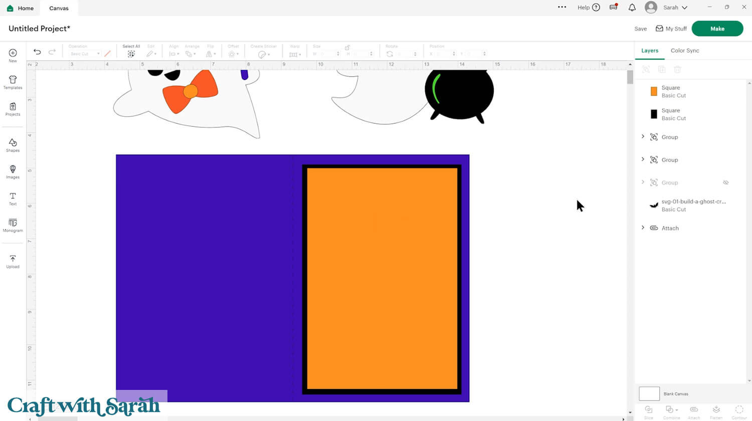
Task: Expand the first Group layer
Action: click(x=643, y=136)
